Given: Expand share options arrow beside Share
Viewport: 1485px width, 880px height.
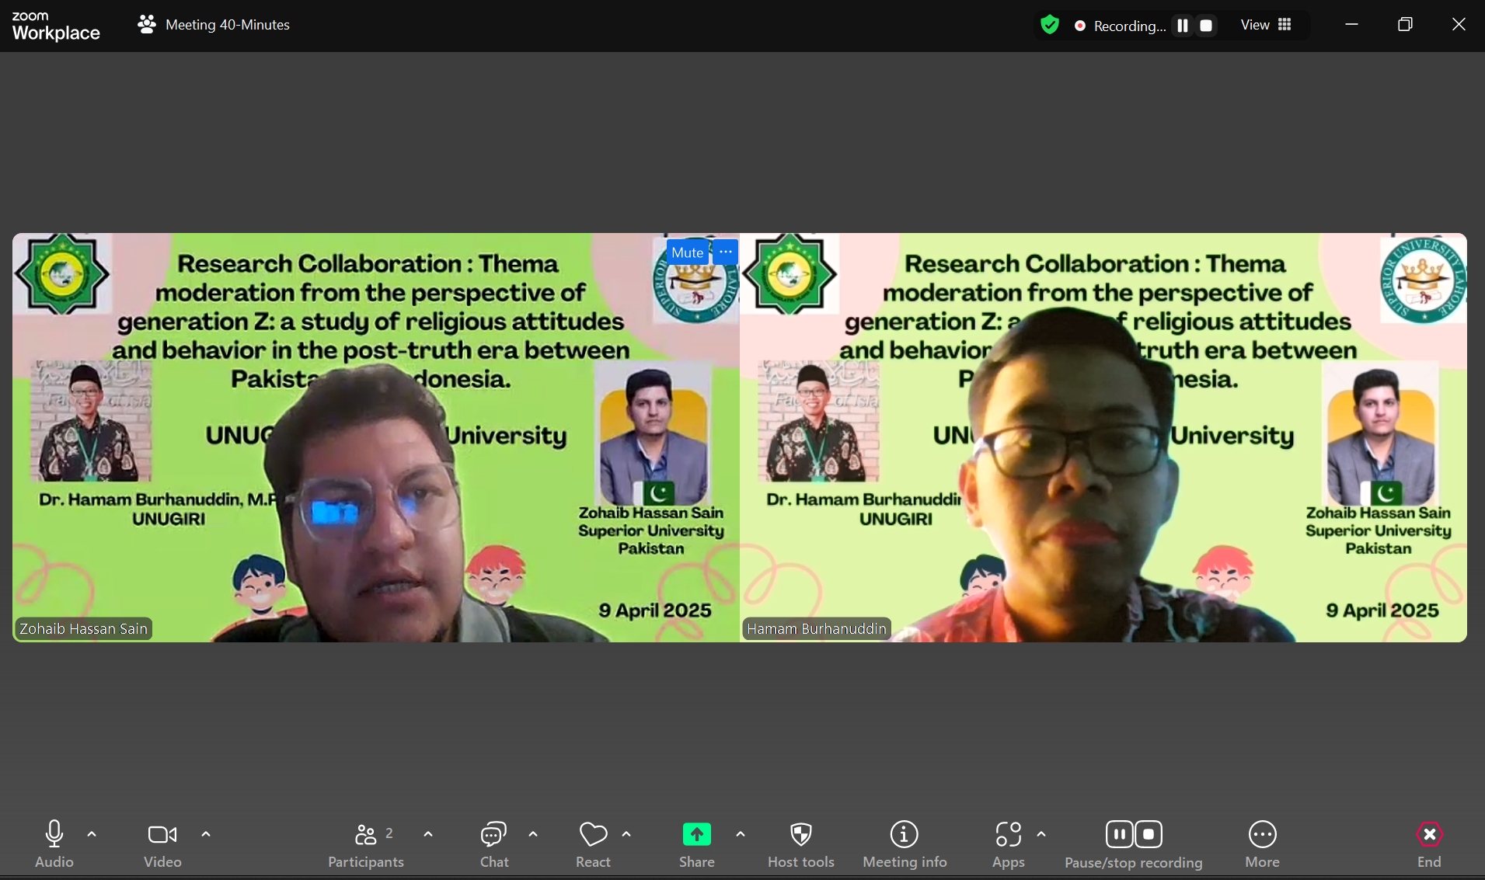Looking at the screenshot, I should 741,834.
